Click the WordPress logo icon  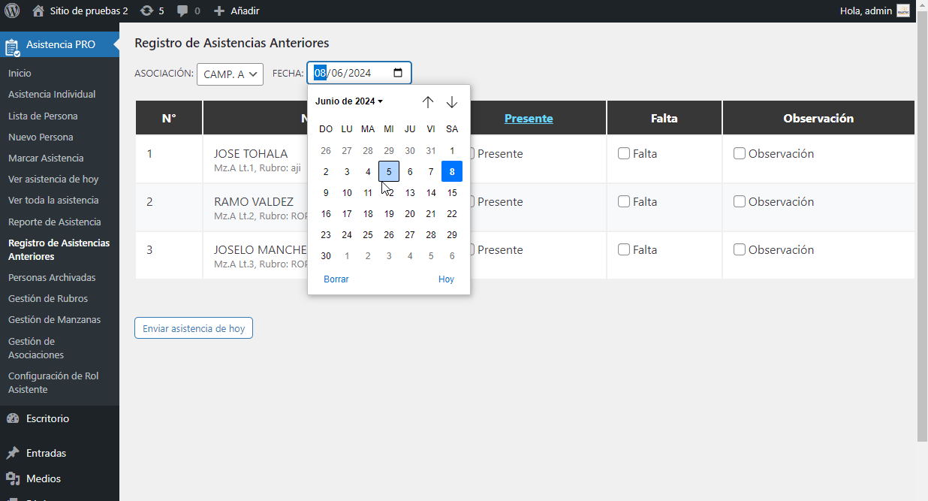[x=12, y=11]
